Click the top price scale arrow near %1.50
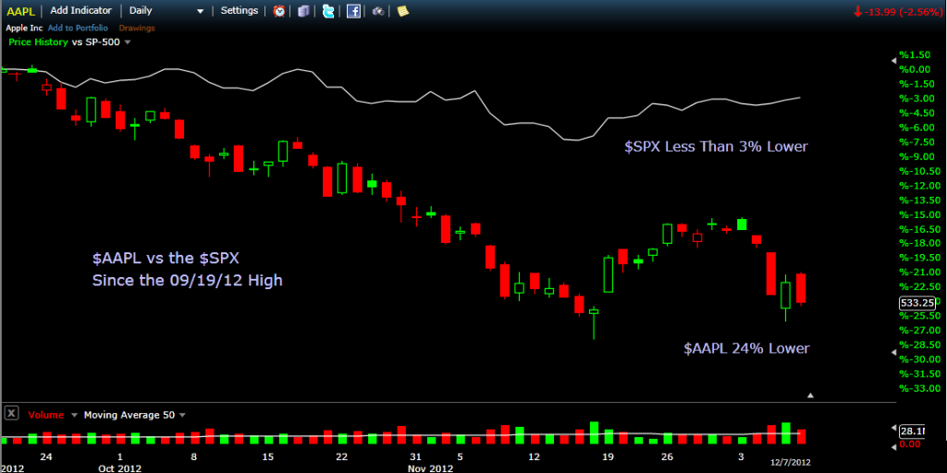The image size is (947, 473). 894,60
